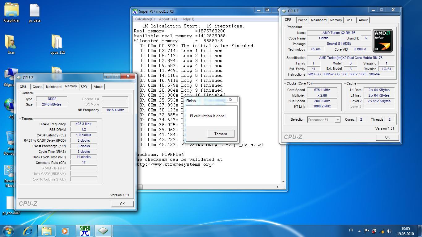Click the HT Link 1800.2 MHz value
Viewport: 422px width, 237px height.
tap(322, 106)
